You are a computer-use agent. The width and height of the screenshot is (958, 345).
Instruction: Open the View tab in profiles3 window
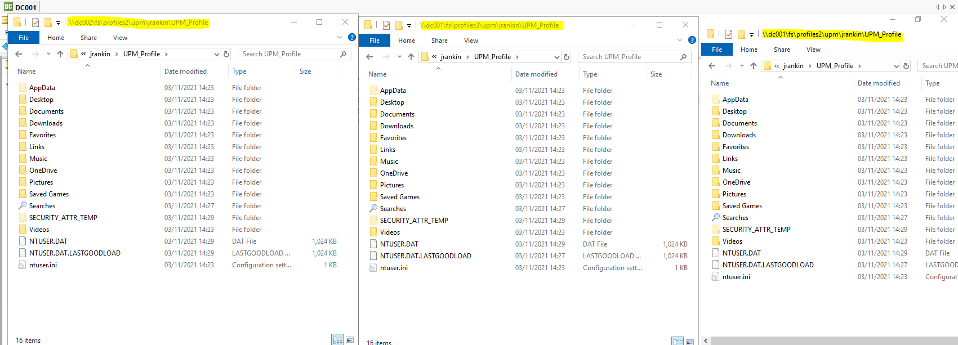click(471, 41)
